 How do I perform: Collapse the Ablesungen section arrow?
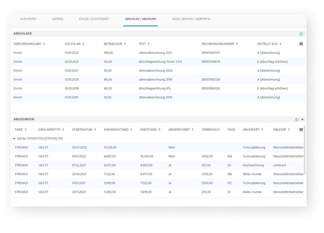[x=302, y=120]
